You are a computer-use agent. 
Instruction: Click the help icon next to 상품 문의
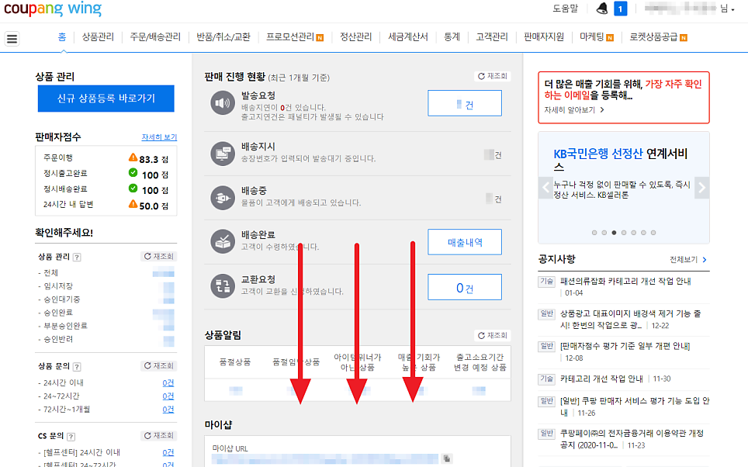pos(77,366)
